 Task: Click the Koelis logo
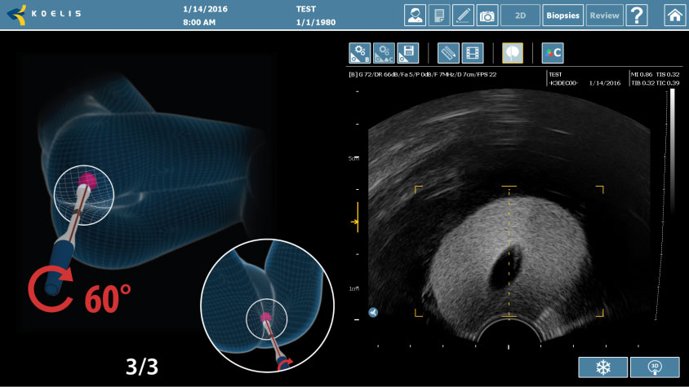(x=44, y=15)
